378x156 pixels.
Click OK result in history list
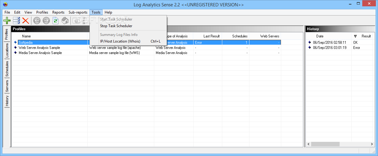355,43
